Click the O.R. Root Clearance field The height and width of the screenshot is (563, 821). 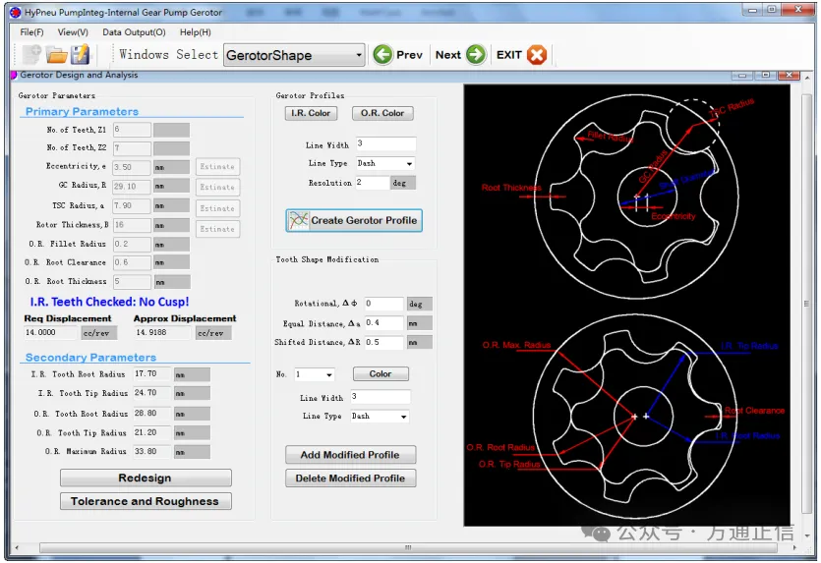(x=132, y=262)
